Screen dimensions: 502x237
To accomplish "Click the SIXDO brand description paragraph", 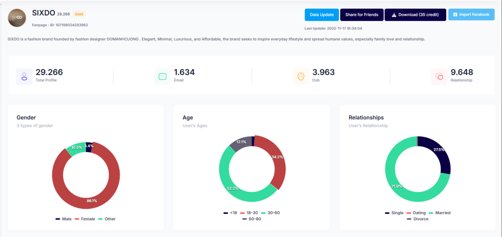I will click(216, 39).
